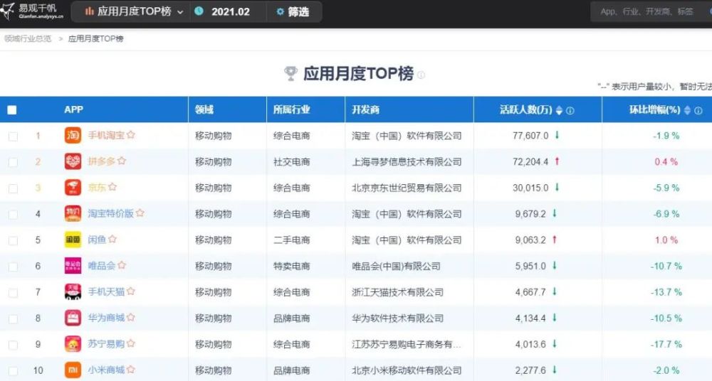Viewport: 712px width, 381px height.
Task: Open the 唯品会 app name link
Action: (x=102, y=266)
